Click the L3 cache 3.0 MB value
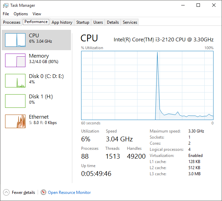Viewport: 222px width, 201px height. pos(195,174)
